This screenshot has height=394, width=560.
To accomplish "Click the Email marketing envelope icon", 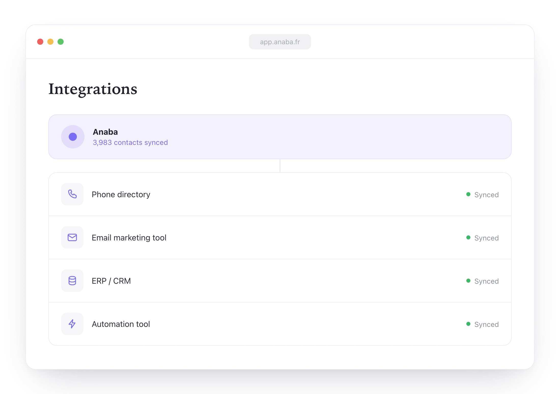I will pos(72,237).
